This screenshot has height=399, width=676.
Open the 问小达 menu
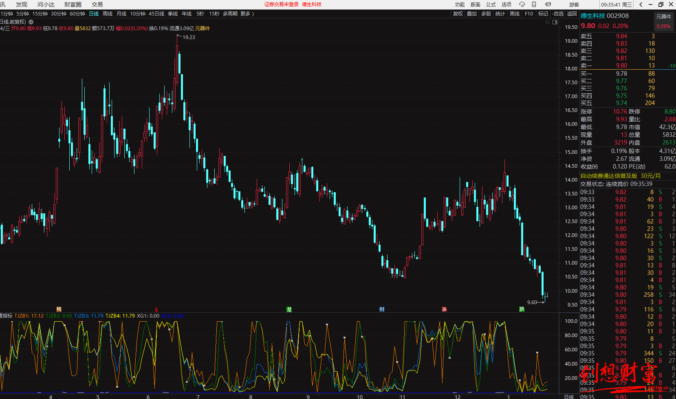pyautogui.click(x=46, y=4)
